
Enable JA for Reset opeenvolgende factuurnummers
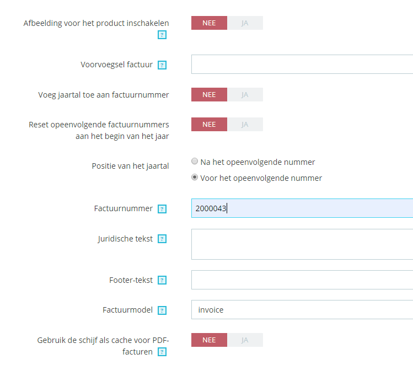tap(245, 125)
